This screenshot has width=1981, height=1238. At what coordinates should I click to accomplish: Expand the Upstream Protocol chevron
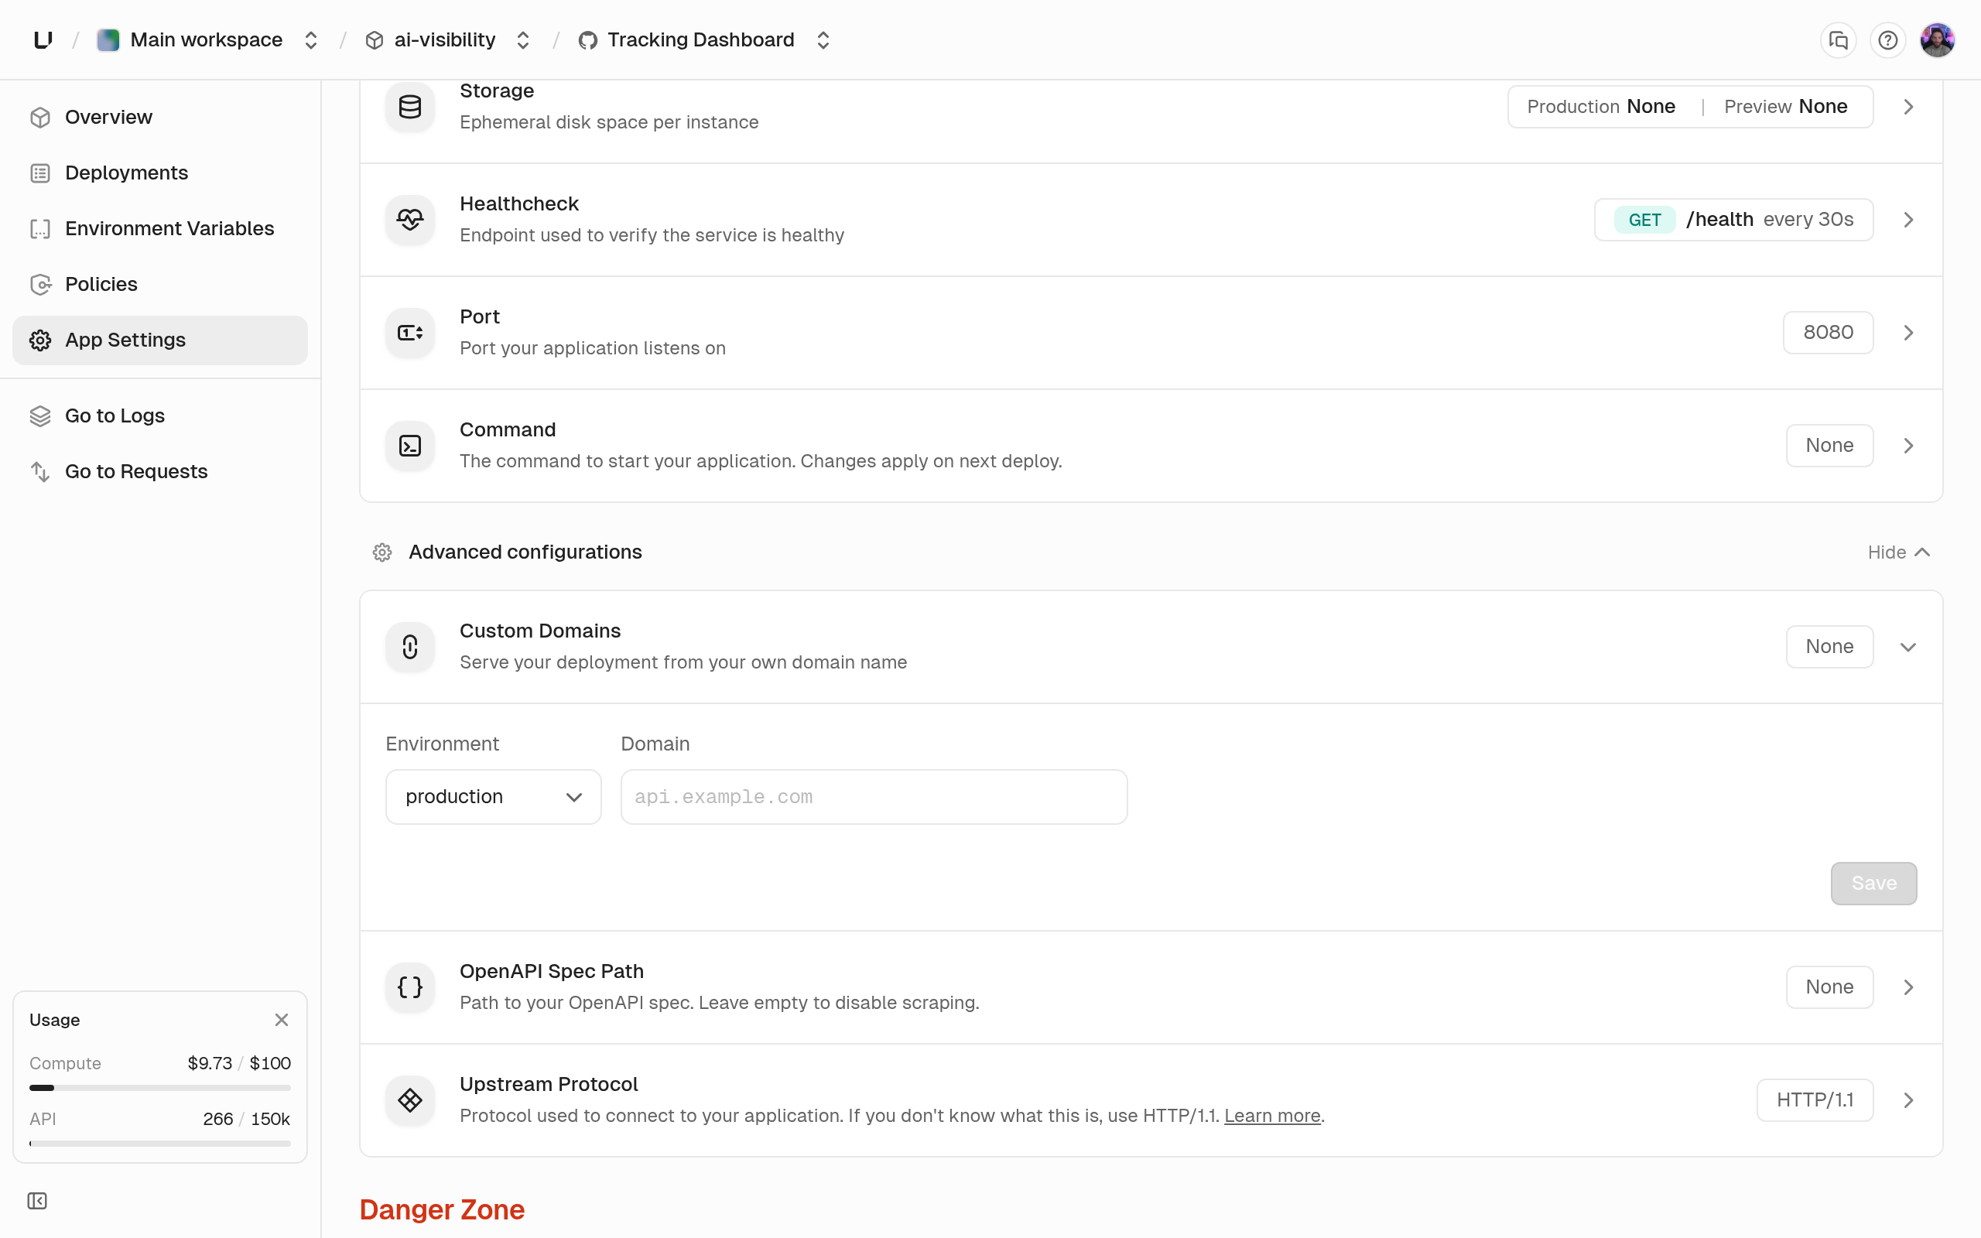pos(1908,1100)
